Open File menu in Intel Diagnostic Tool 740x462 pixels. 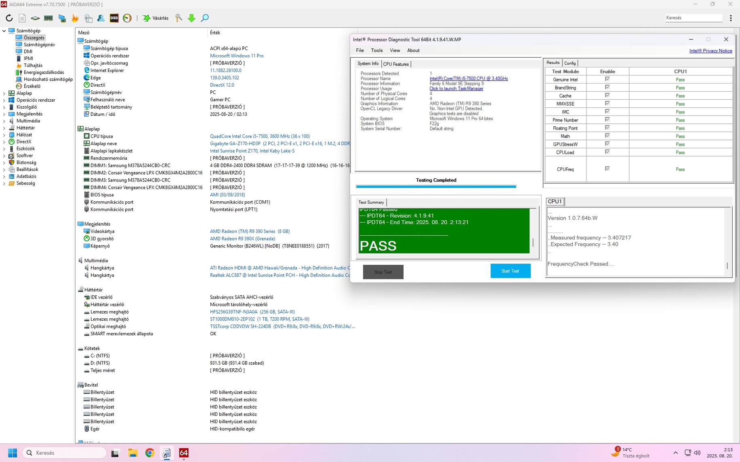tap(360, 50)
